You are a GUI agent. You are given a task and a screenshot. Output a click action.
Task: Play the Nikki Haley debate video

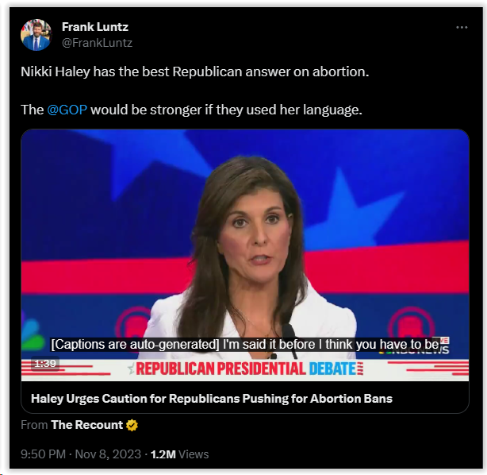coord(245,255)
